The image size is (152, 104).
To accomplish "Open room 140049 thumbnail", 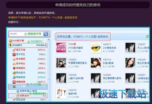I will (x=61, y=78).
